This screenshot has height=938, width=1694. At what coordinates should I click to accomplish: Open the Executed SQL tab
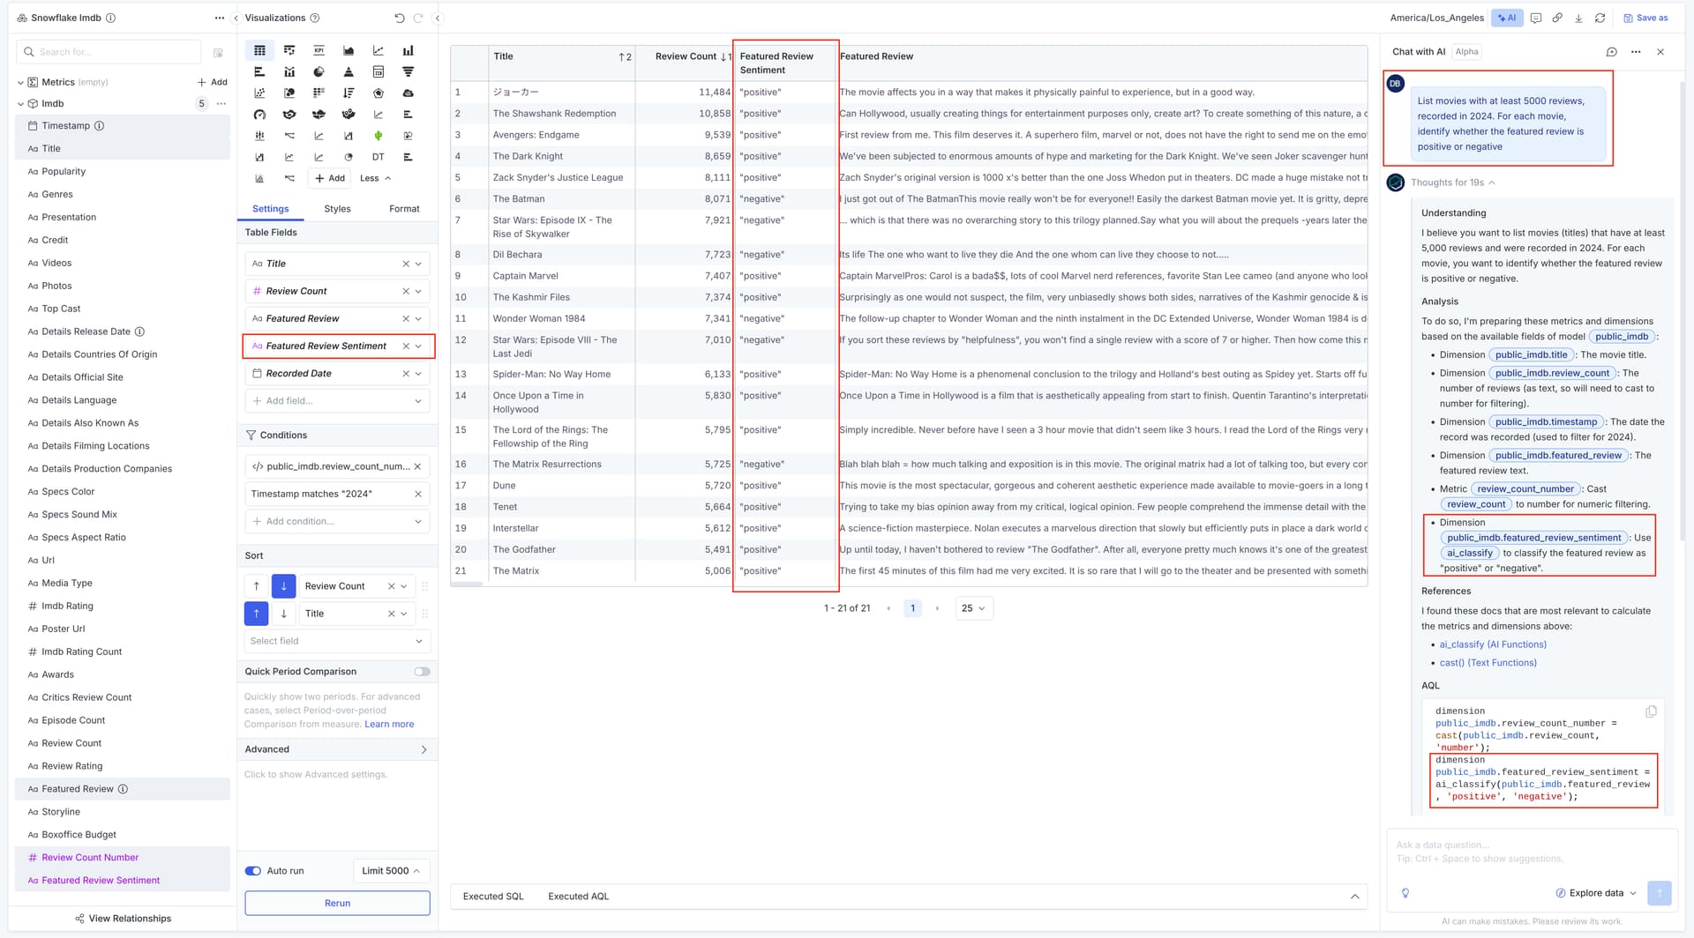493,897
